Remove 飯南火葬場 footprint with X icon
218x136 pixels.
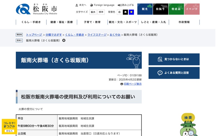(64, 40)
